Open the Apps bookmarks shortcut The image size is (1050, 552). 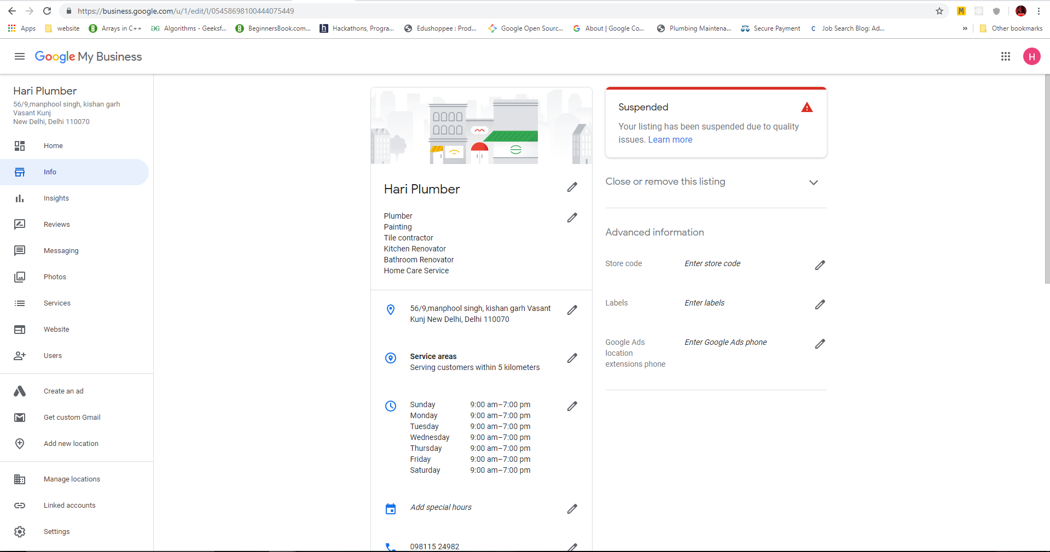pyautogui.click(x=22, y=28)
